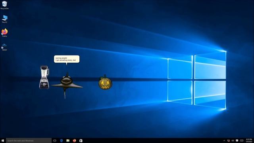Image resolution: width=254 pixels, height=143 pixels.
Task: Launch Edge from the taskbar
Action: pos(62,141)
